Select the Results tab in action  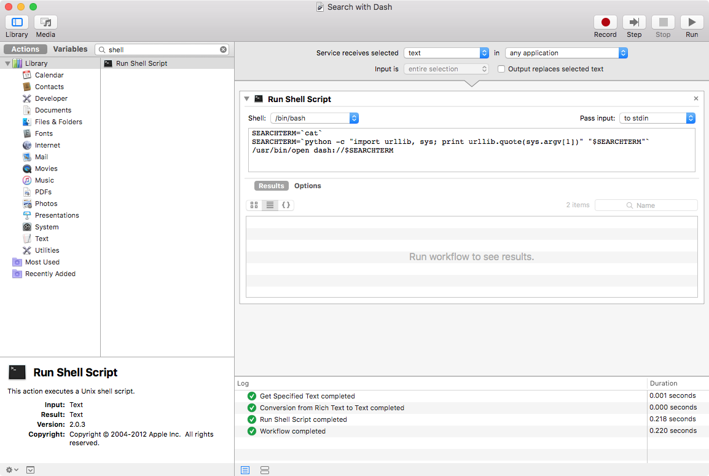pyautogui.click(x=272, y=186)
